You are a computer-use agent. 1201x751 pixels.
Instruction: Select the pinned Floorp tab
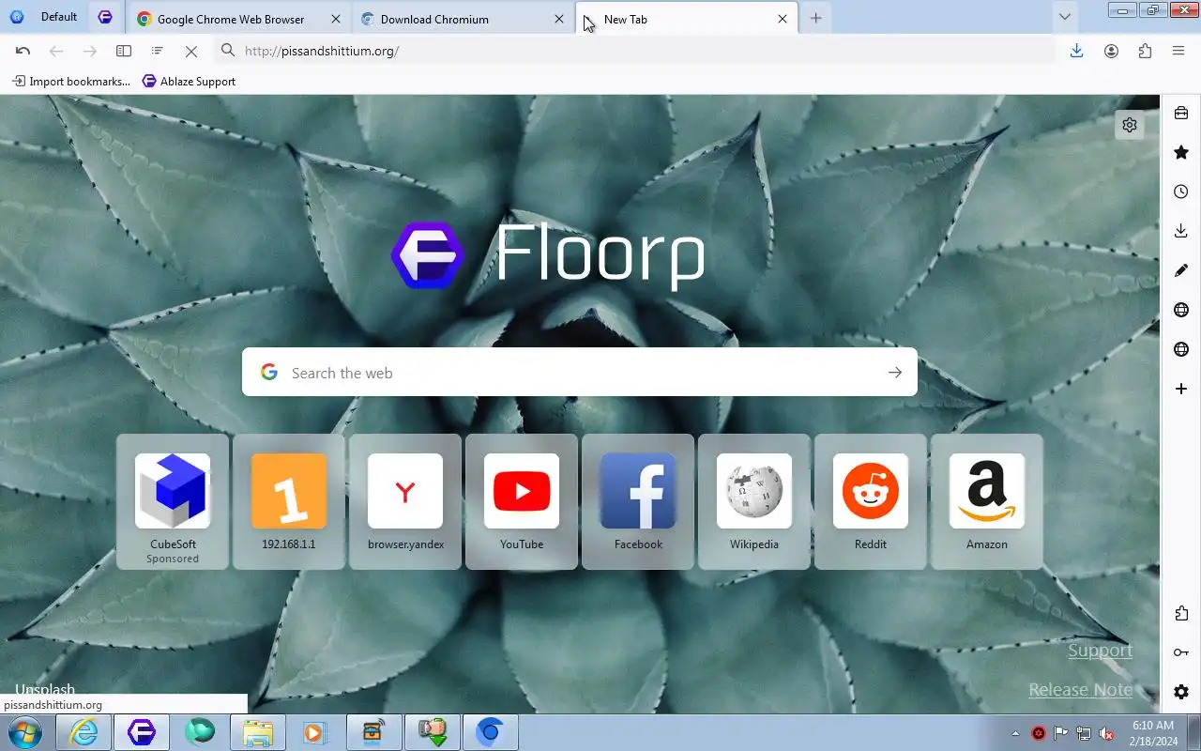[x=105, y=18]
